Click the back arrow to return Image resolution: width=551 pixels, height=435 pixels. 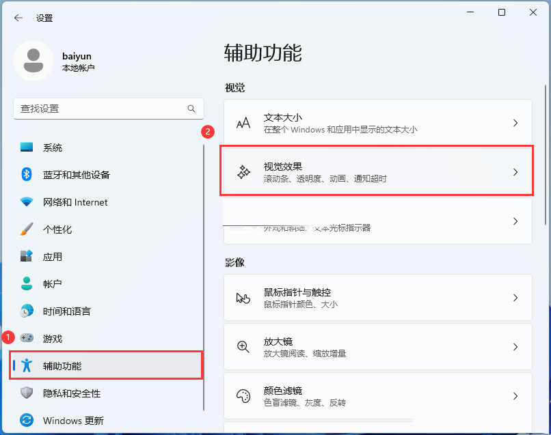[18, 18]
